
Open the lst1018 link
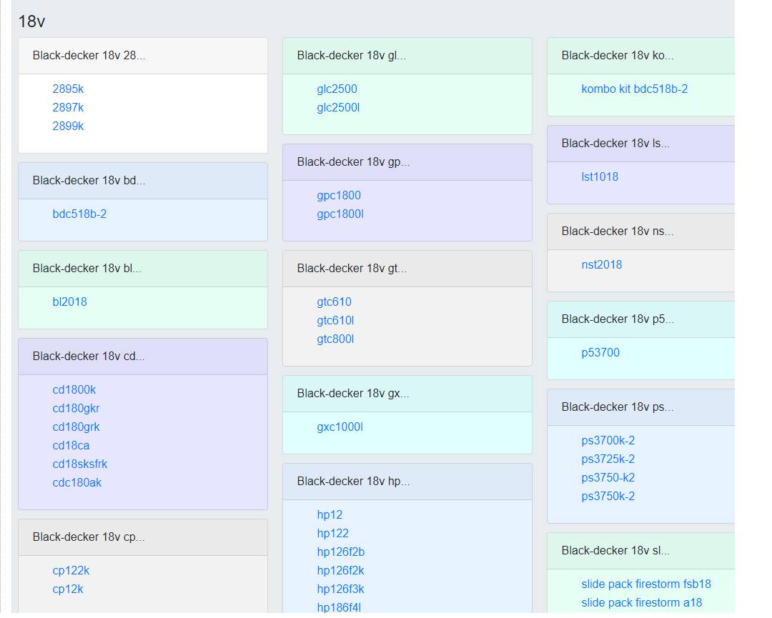tap(600, 177)
